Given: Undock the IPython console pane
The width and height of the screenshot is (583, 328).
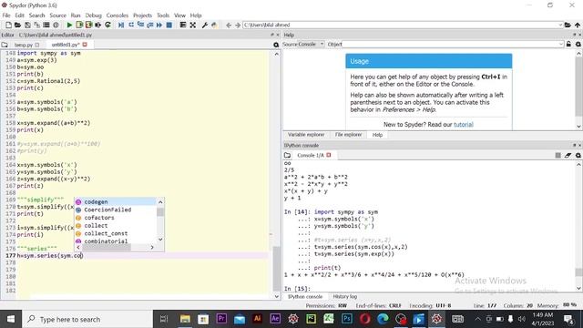Looking at the screenshot, I should (575, 146).
